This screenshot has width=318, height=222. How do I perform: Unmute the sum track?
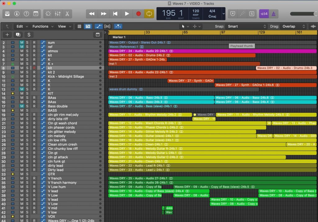point(22,43)
